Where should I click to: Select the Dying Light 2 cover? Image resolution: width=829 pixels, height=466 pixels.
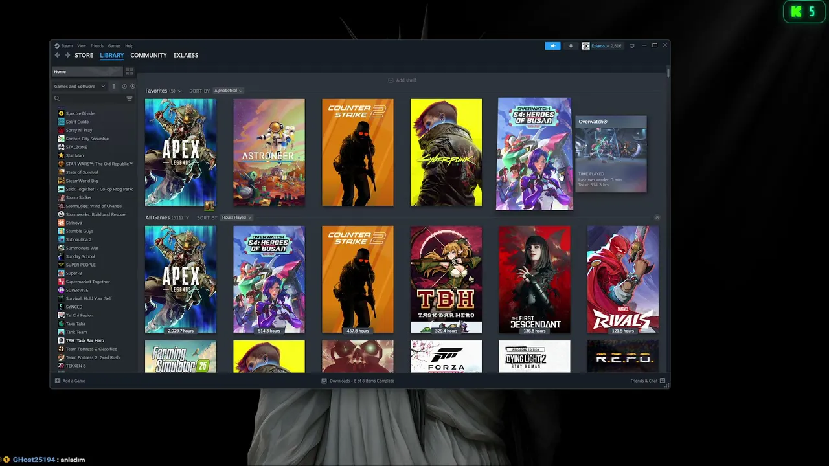point(534,357)
